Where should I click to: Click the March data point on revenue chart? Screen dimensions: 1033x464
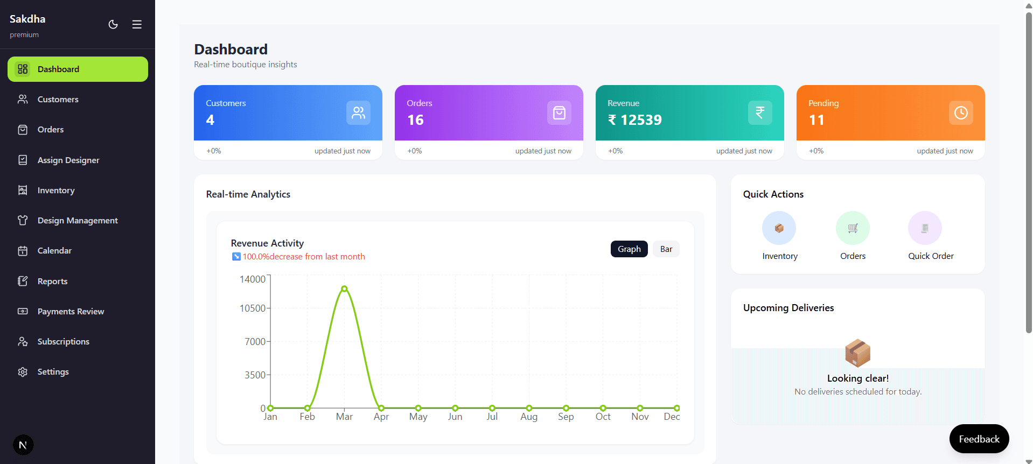coord(344,289)
